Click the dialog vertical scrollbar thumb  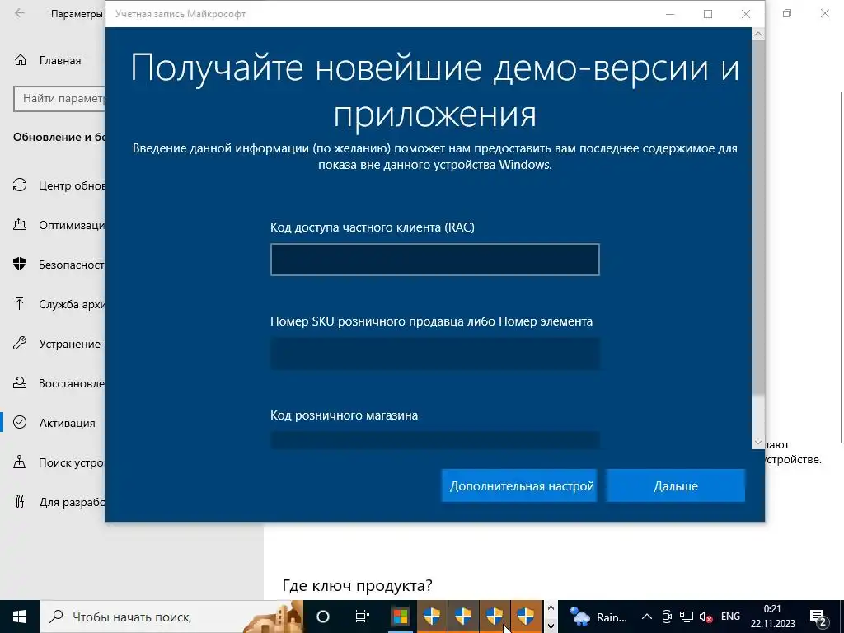[758, 218]
